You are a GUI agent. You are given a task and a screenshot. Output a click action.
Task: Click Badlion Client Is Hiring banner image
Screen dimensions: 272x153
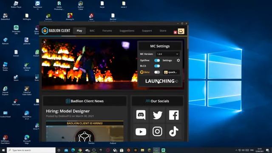tap(85, 131)
